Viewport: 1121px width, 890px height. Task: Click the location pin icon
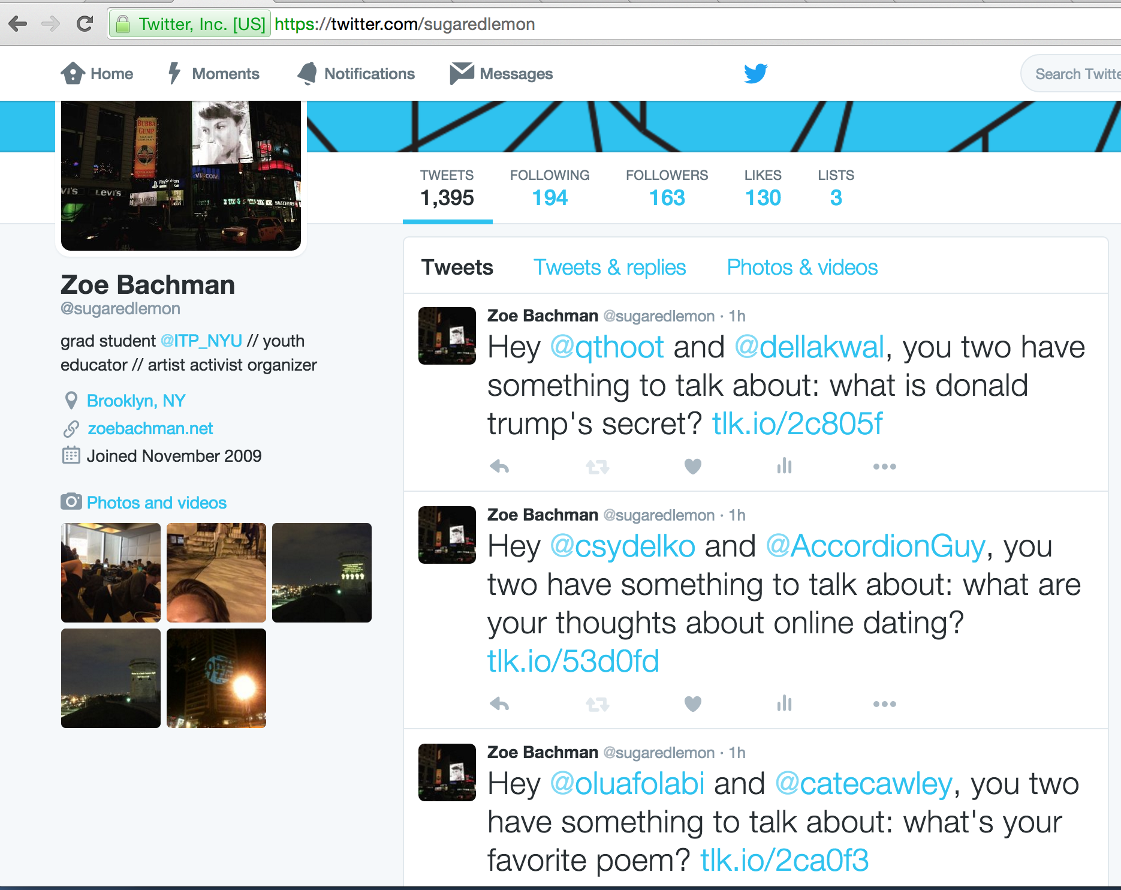(71, 401)
